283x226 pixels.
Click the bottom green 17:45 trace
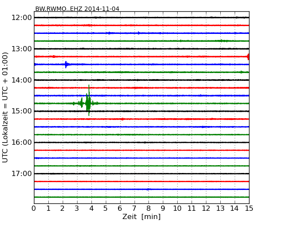tap(141, 197)
